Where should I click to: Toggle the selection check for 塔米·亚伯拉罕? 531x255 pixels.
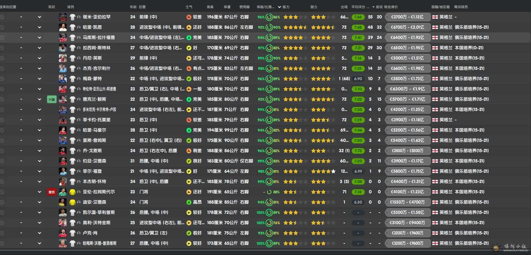(2, 17)
